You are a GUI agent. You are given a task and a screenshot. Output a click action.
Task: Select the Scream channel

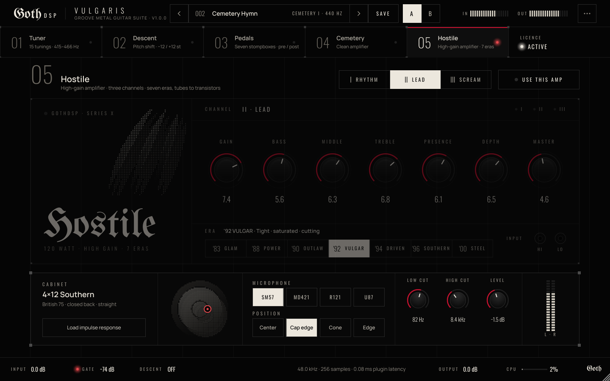(x=466, y=80)
